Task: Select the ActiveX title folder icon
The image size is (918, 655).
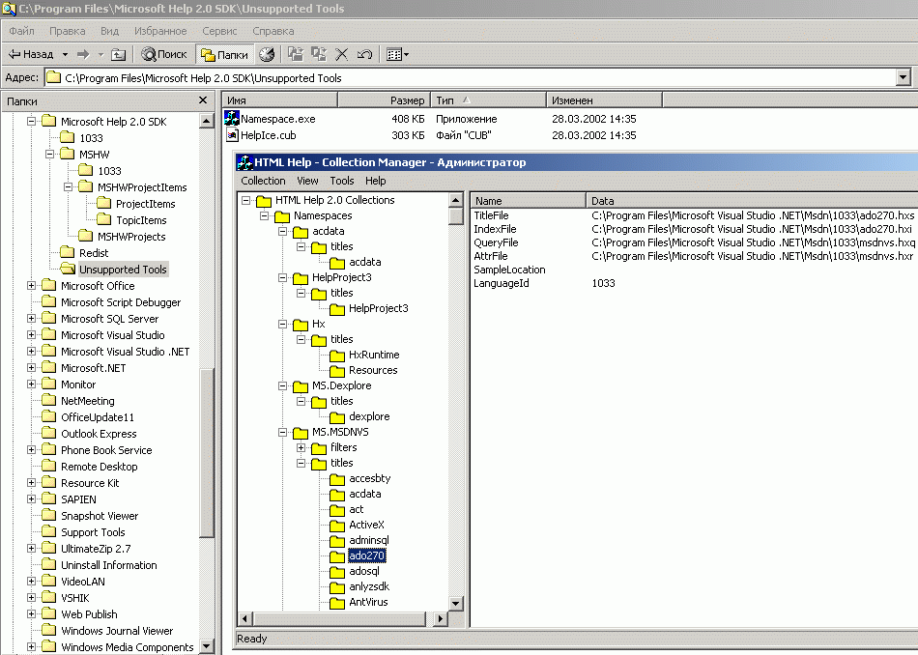Action: click(x=337, y=525)
